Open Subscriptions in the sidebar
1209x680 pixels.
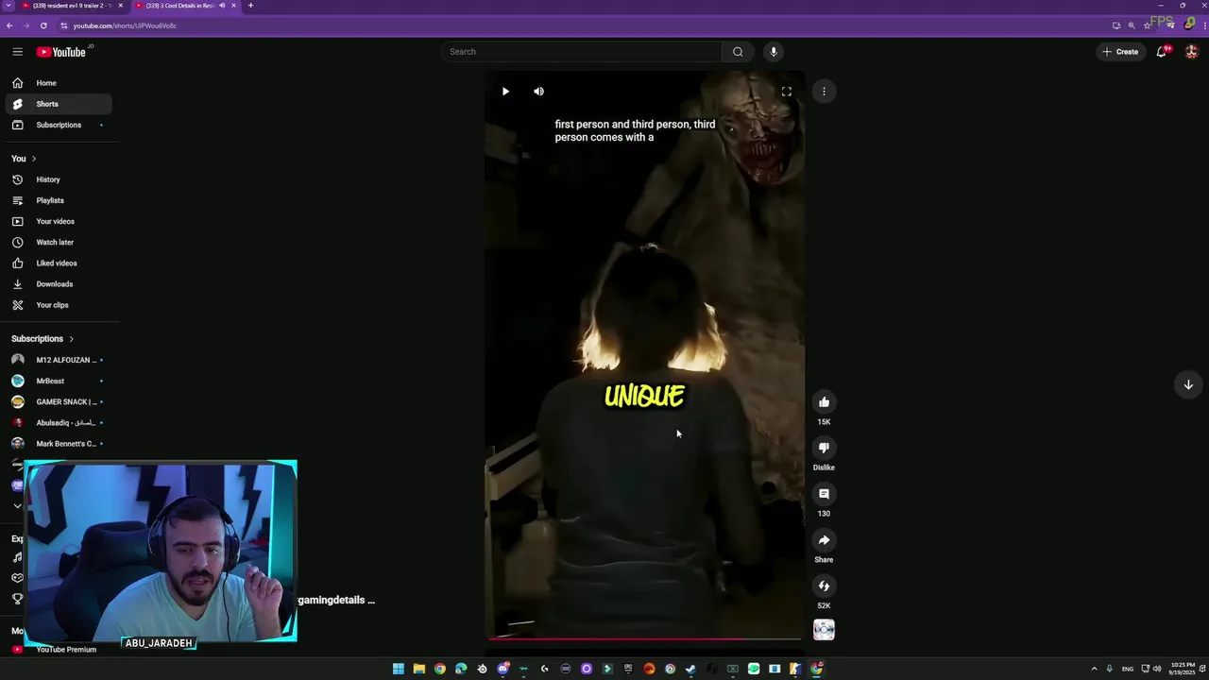tap(59, 125)
